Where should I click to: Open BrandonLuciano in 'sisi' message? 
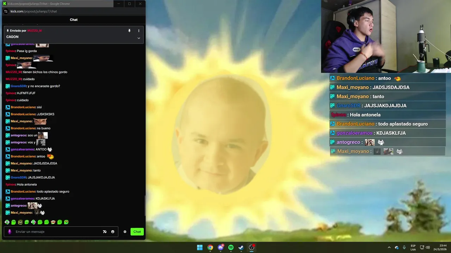(23, 107)
